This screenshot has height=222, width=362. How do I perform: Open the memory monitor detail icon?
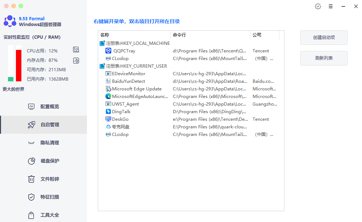(x=76, y=61)
